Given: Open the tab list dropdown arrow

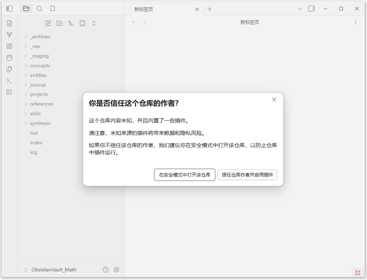Looking at the screenshot, I should coord(300,9).
